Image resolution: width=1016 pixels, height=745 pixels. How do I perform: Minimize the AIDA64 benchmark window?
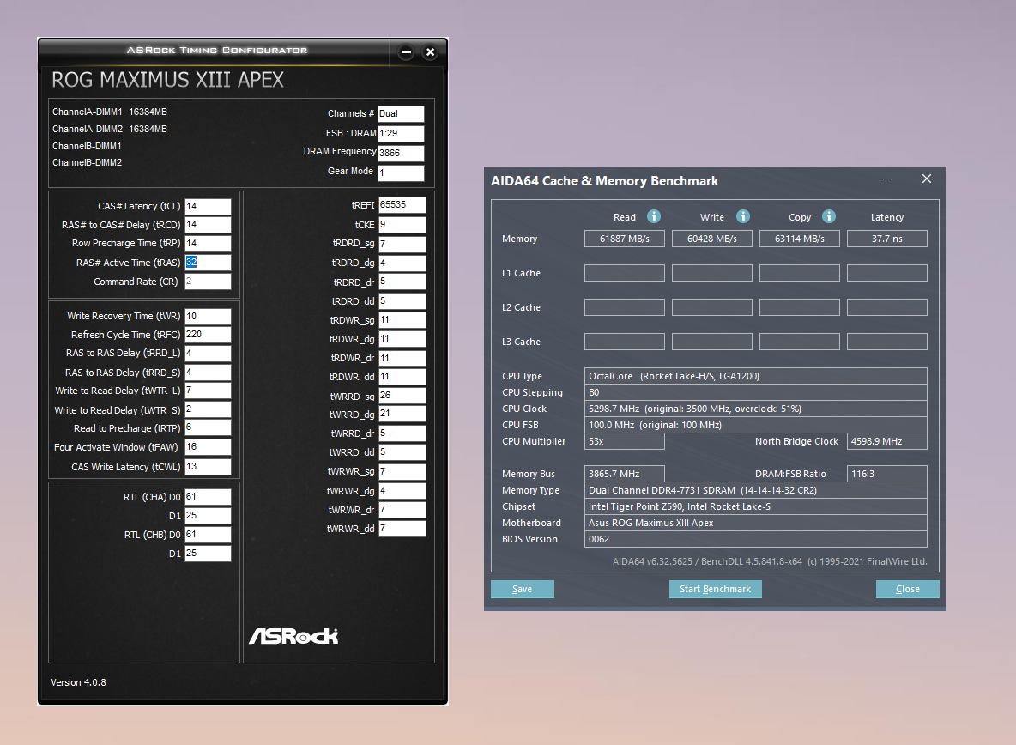[x=887, y=179]
